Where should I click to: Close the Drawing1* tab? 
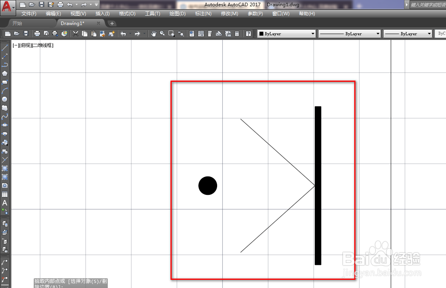(98, 23)
